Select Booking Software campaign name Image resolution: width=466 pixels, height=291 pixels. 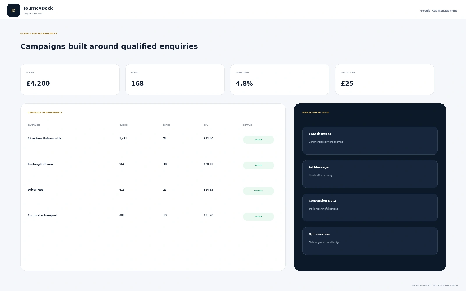pyautogui.click(x=41, y=164)
